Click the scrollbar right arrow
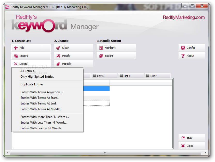 (x=205, y=152)
